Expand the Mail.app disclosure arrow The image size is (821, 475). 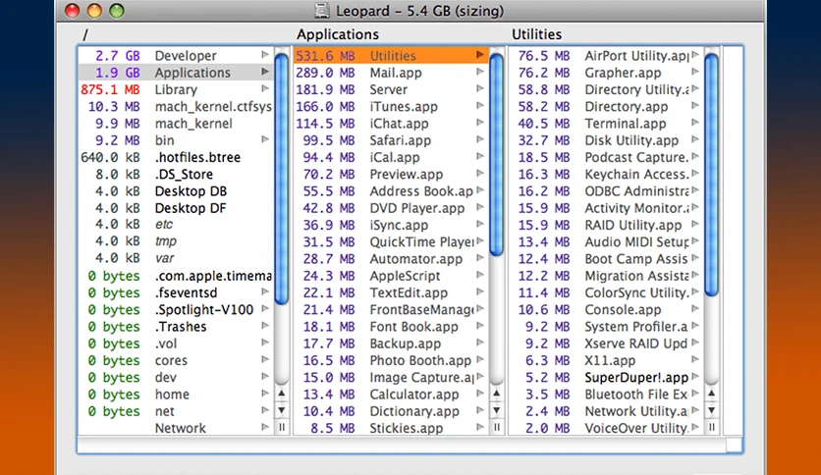[480, 72]
